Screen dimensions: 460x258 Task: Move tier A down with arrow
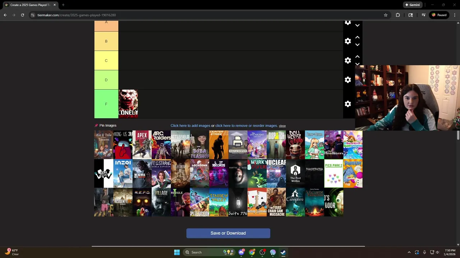[x=357, y=25]
